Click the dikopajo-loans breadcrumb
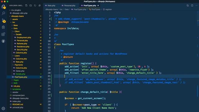The width and height of the screenshot is (199, 112). (x=52, y=9)
